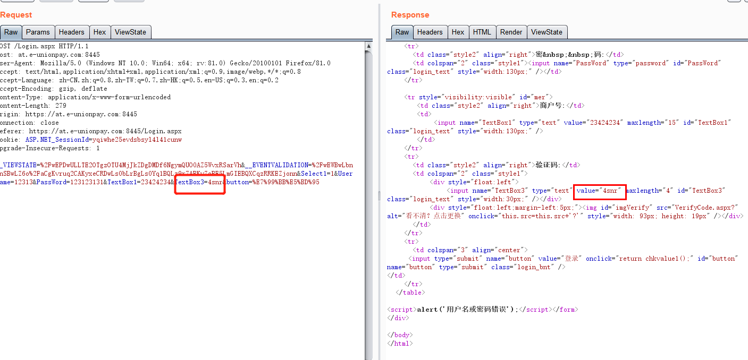Select the Request Hex tab
The height and width of the screenshot is (360, 748).
(99, 32)
